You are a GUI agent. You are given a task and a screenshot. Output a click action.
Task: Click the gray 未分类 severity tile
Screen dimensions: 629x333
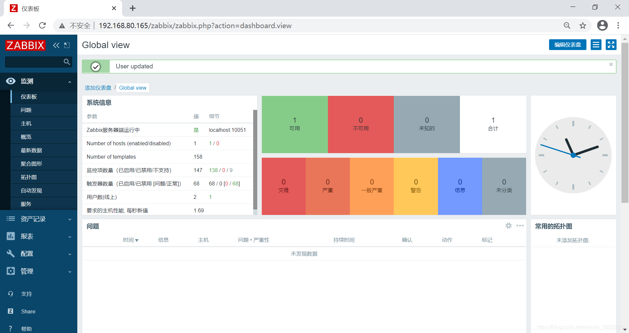(x=504, y=186)
